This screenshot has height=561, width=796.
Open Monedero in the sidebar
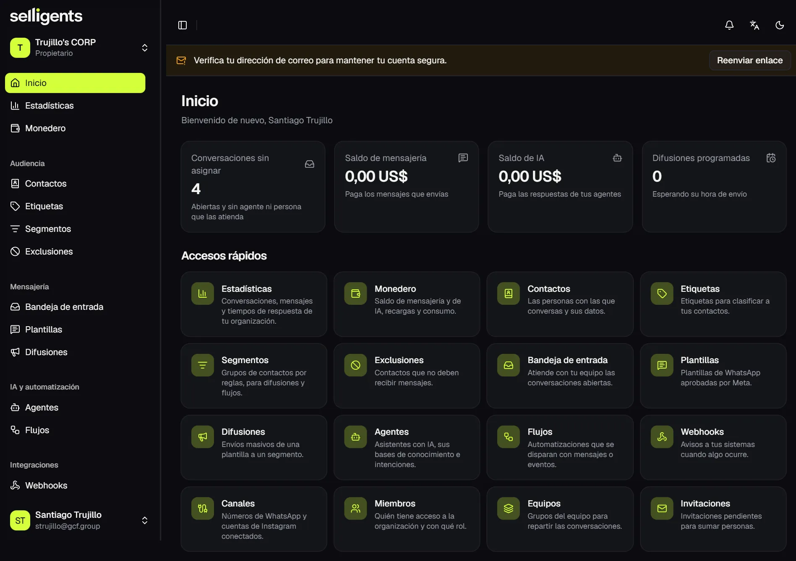pos(75,128)
